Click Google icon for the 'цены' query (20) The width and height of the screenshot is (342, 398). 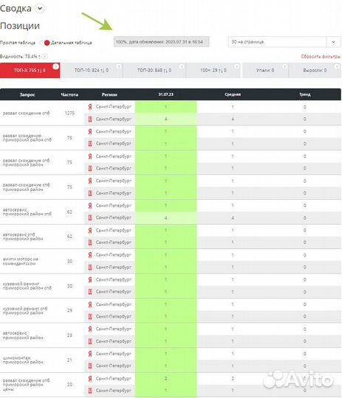pyautogui.click(x=90, y=391)
